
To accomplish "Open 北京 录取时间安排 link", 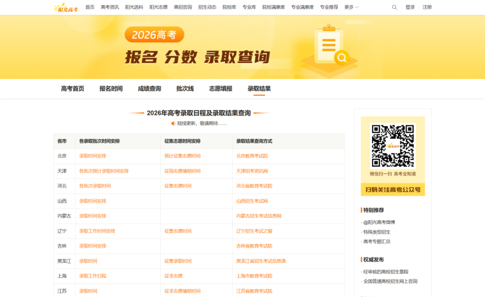I will pyautogui.click(x=93, y=156).
